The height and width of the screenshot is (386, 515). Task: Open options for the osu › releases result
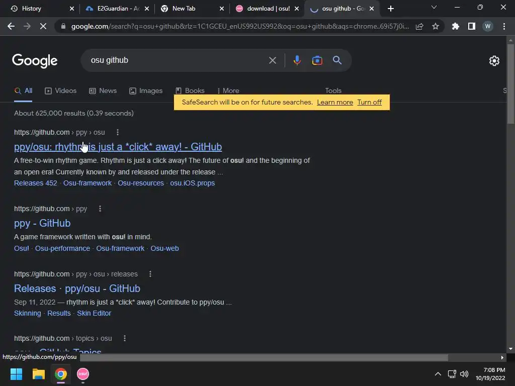[150, 274]
